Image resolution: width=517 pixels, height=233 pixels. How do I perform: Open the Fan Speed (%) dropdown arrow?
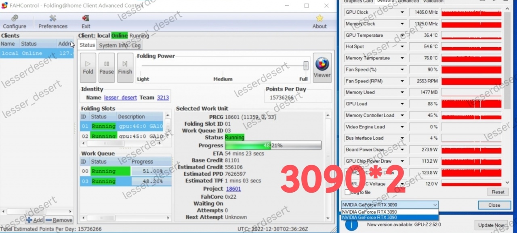coord(402,70)
